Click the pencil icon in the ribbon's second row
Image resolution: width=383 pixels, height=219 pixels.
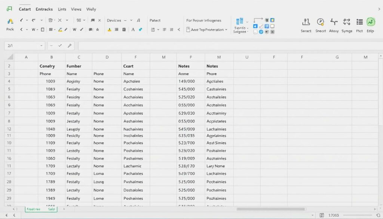(66, 30)
